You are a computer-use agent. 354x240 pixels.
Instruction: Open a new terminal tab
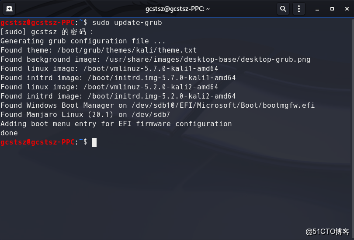pos(9,9)
